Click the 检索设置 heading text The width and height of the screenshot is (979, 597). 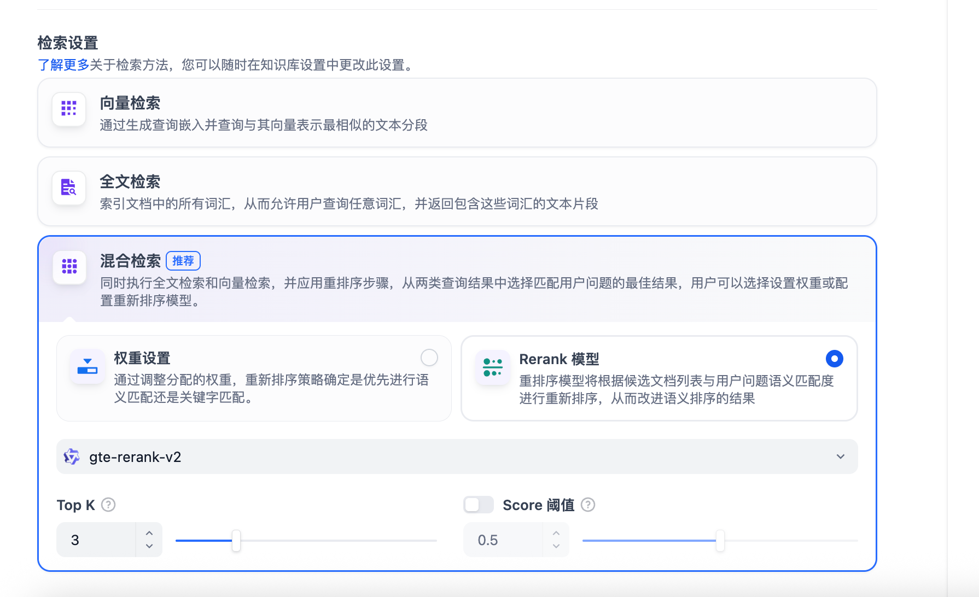coord(68,43)
